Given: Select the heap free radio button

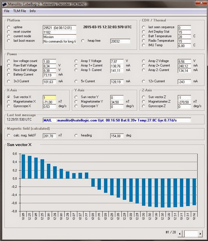Looking at the screenshot, I should pyautogui.click(x=83, y=41).
